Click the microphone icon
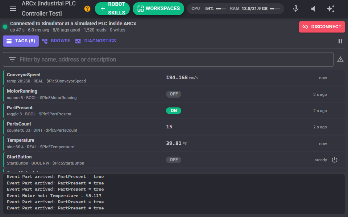The width and height of the screenshot is (348, 217). coord(296,9)
